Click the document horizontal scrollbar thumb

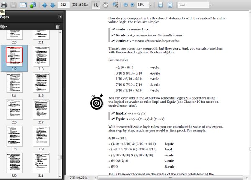point(170,177)
